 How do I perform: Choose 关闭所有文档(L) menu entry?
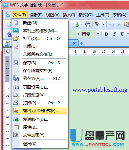(x=40, y=54)
